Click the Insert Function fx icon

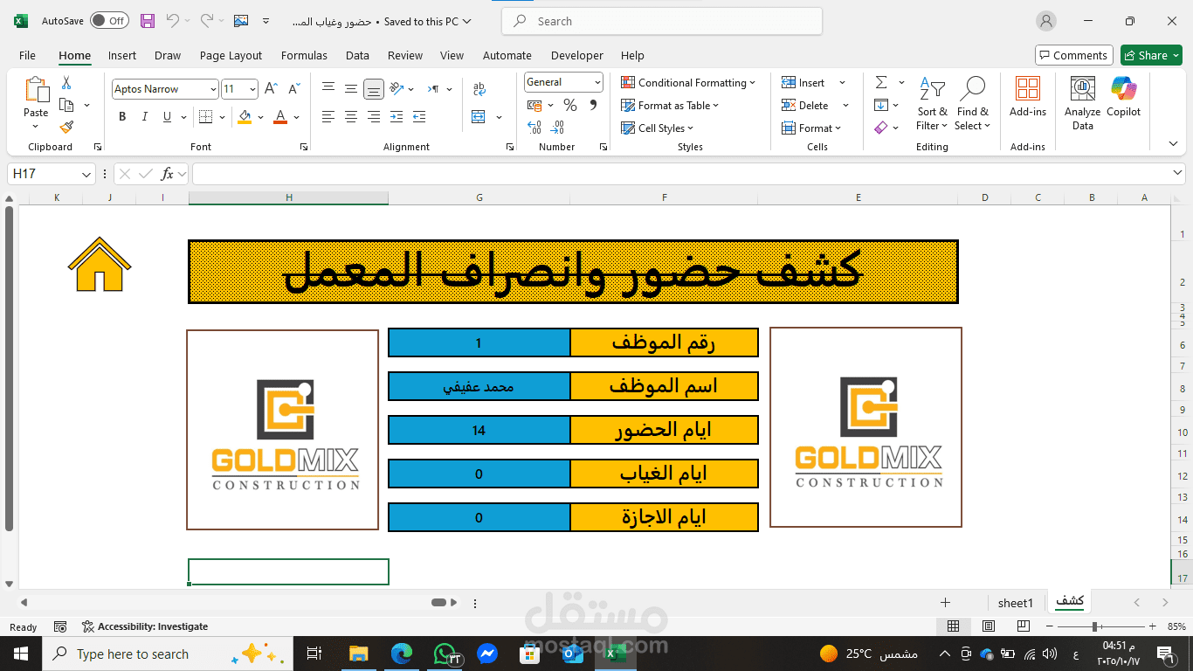point(167,174)
